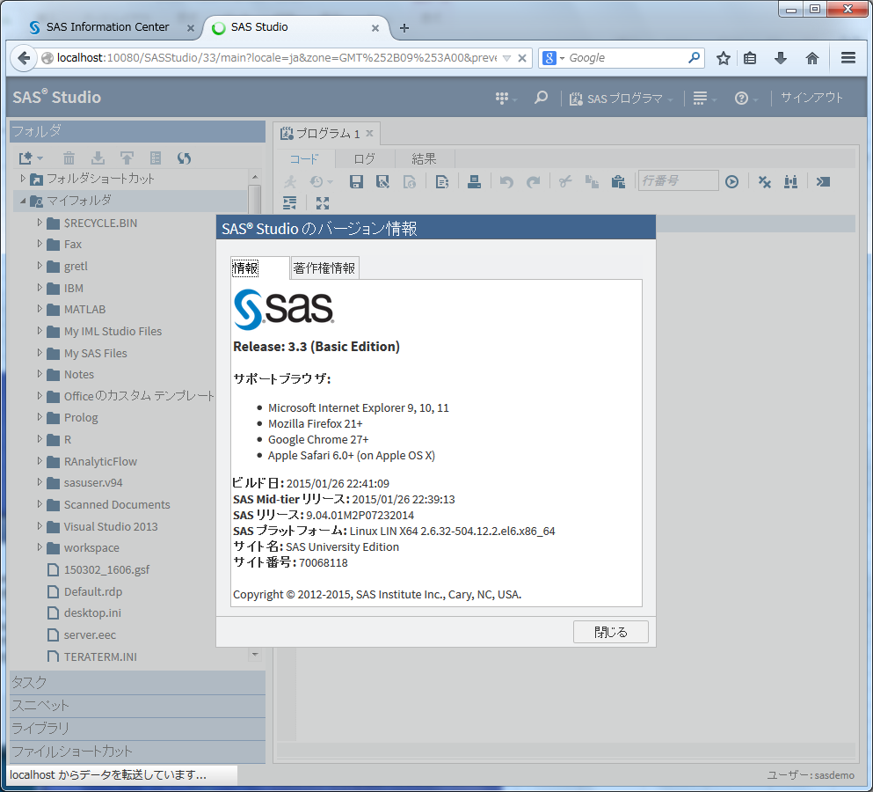
Task: Switch to the 著作権情報 tab
Action: coord(324,268)
